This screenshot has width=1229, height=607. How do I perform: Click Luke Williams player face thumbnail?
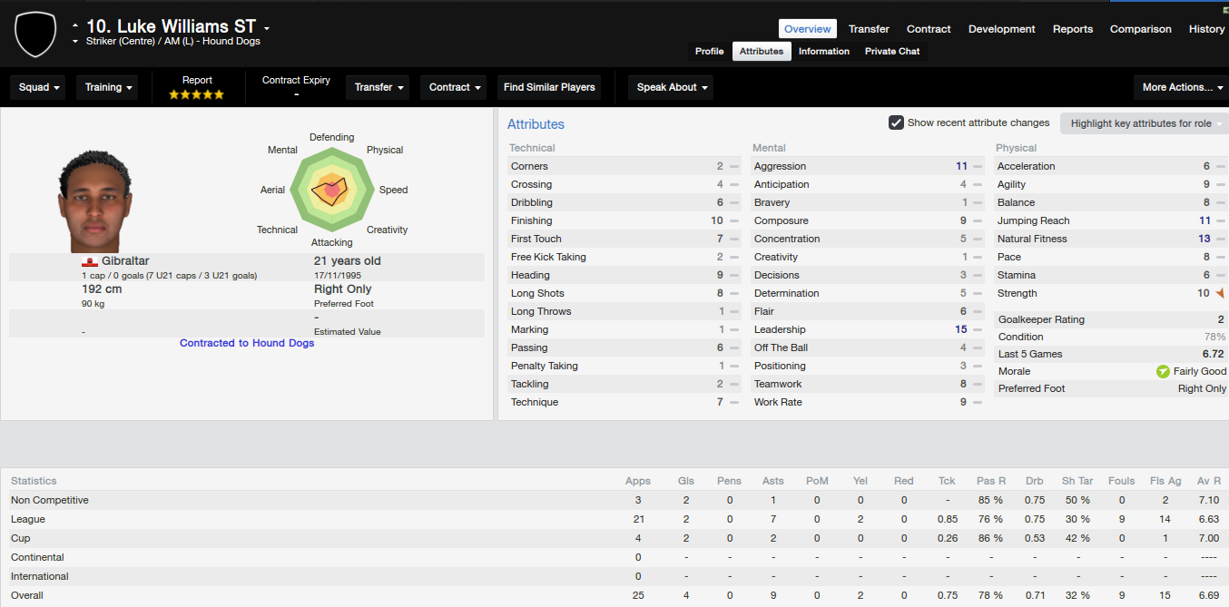click(x=90, y=201)
